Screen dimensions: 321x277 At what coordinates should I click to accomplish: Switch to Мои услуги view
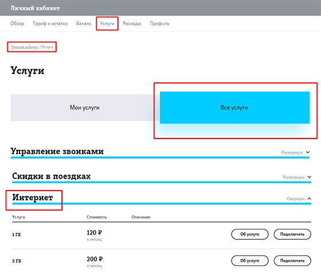pos(85,108)
